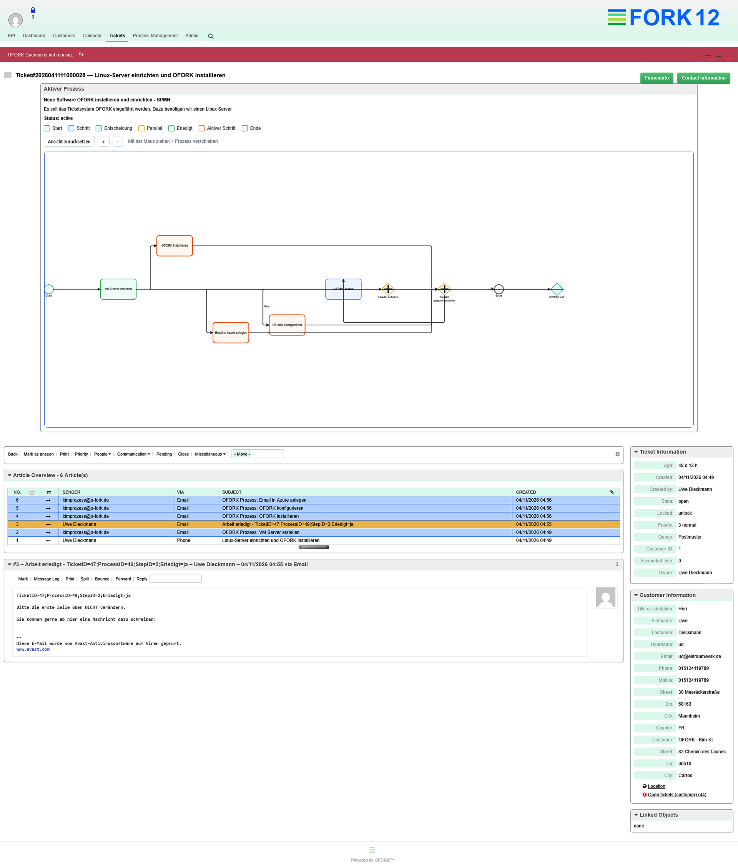Click the green Start event circle in diagram
The width and height of the screenshot is (738, 867).
click(x=49, y=289)
